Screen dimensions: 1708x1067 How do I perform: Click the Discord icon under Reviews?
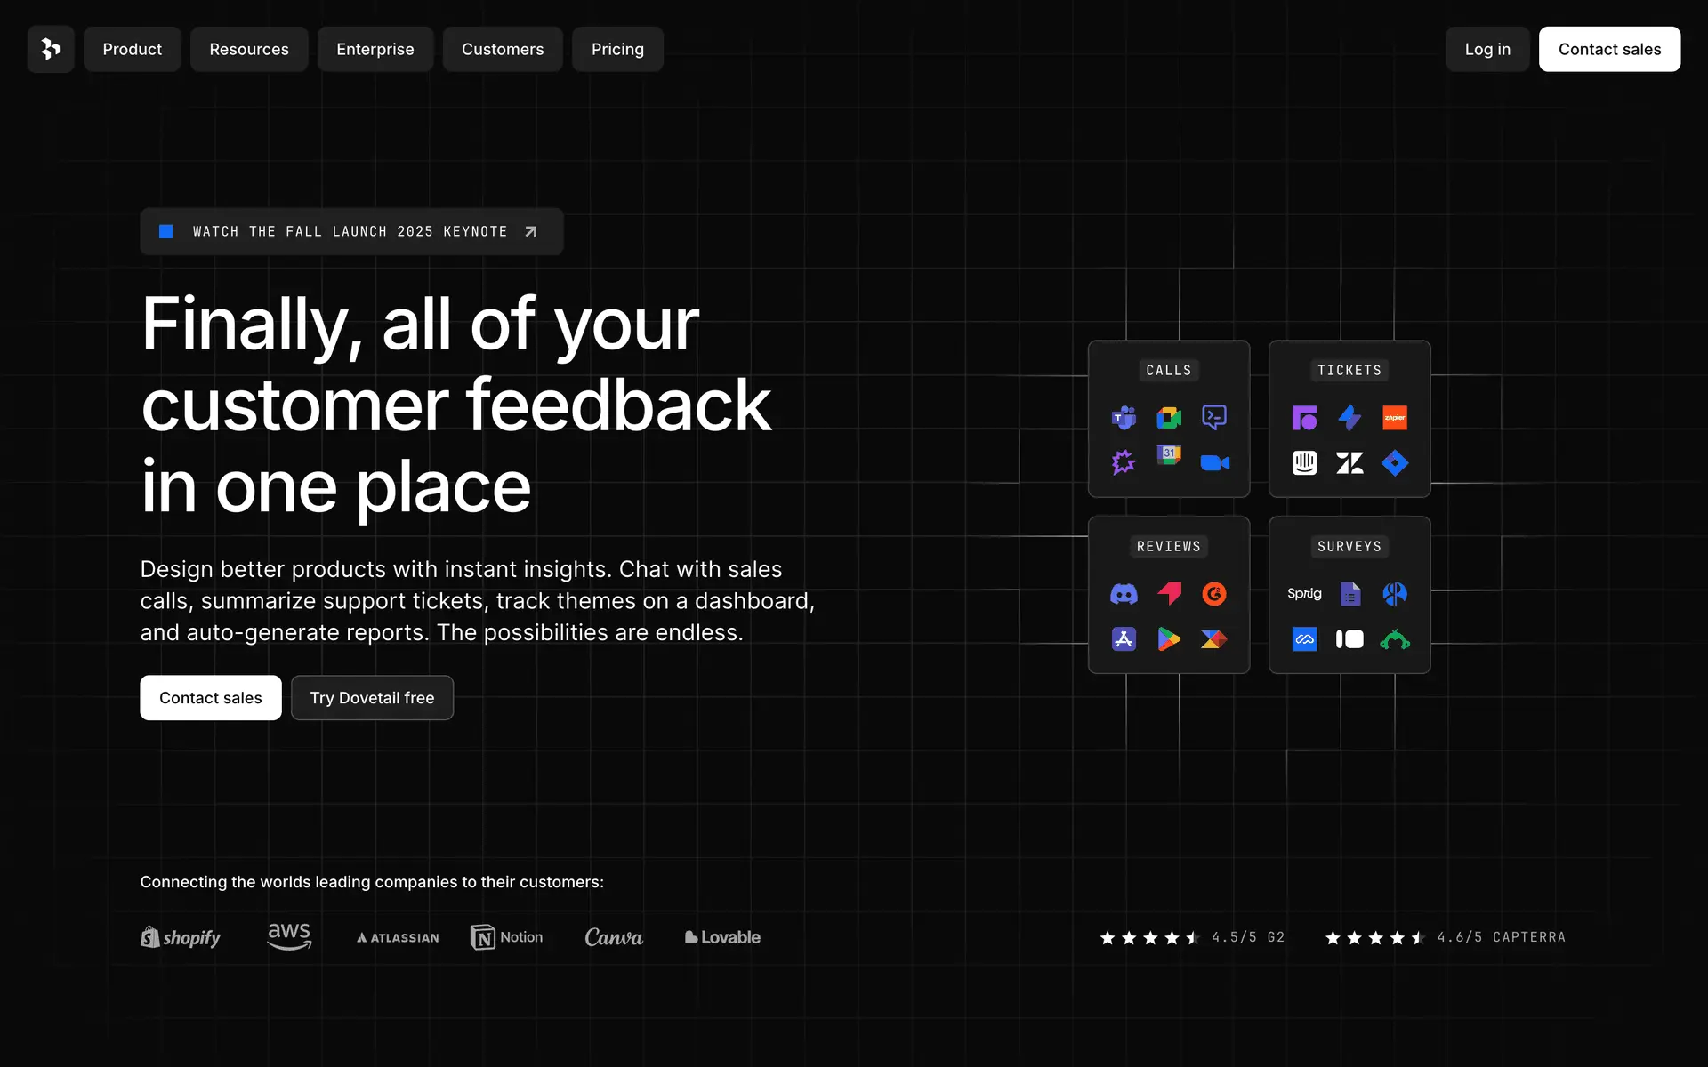click(1124, 594)
